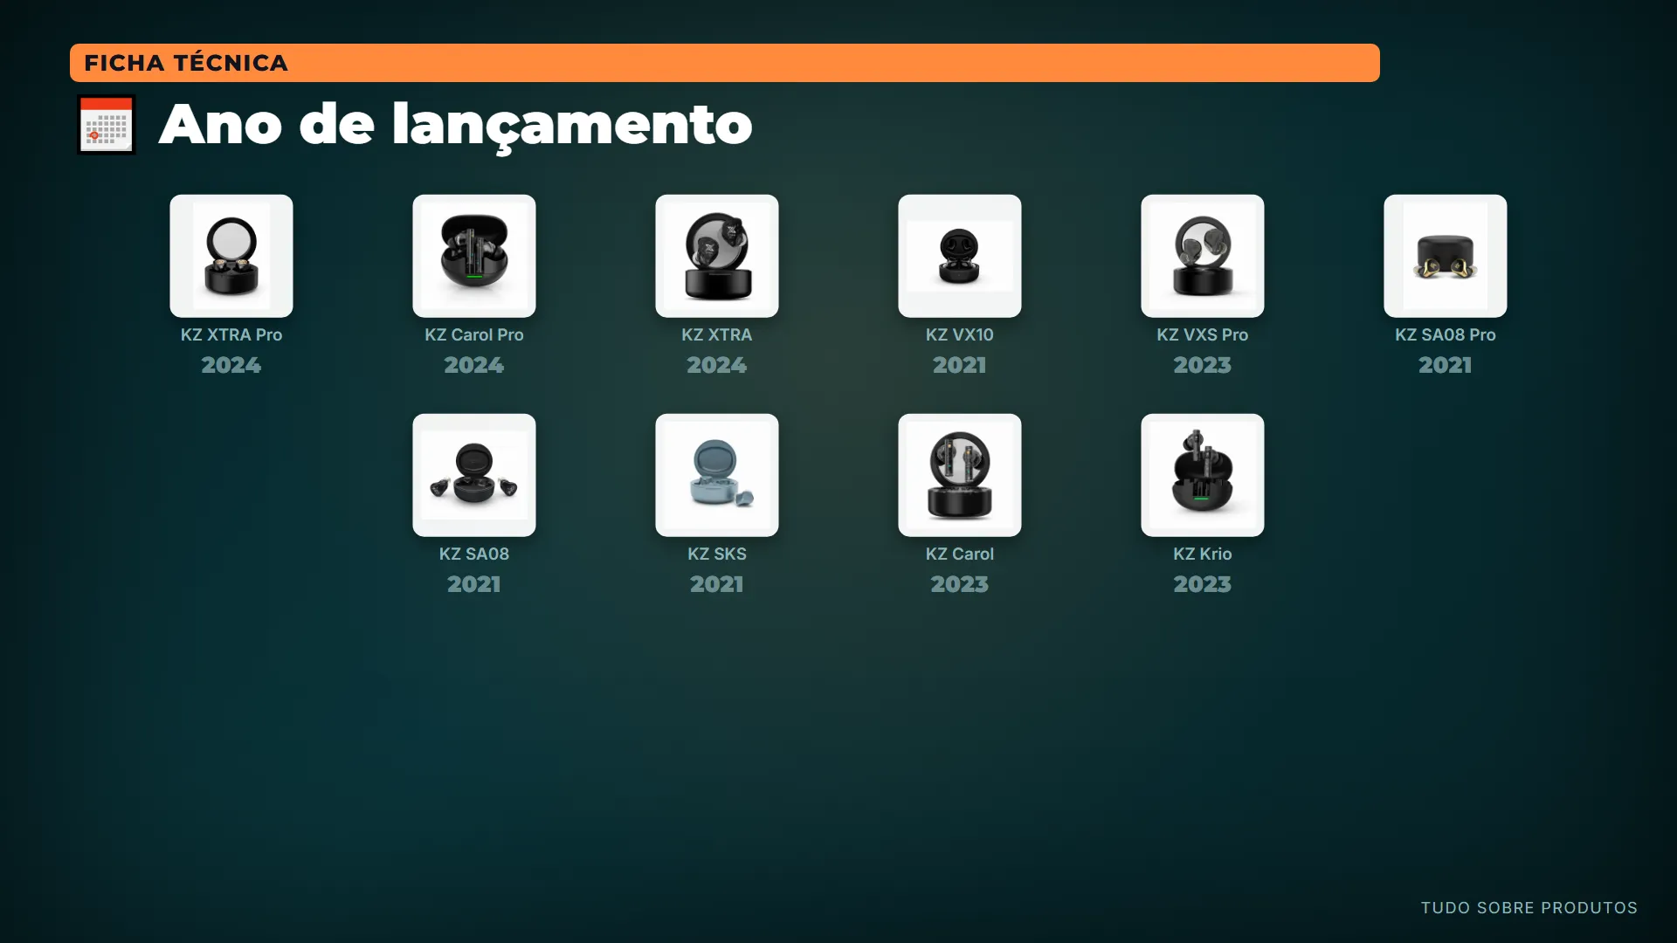The image size is (1677, 943).
Task: Select the KZ SA08 product image
Action: pyautogui.click(x=474, y=475)
